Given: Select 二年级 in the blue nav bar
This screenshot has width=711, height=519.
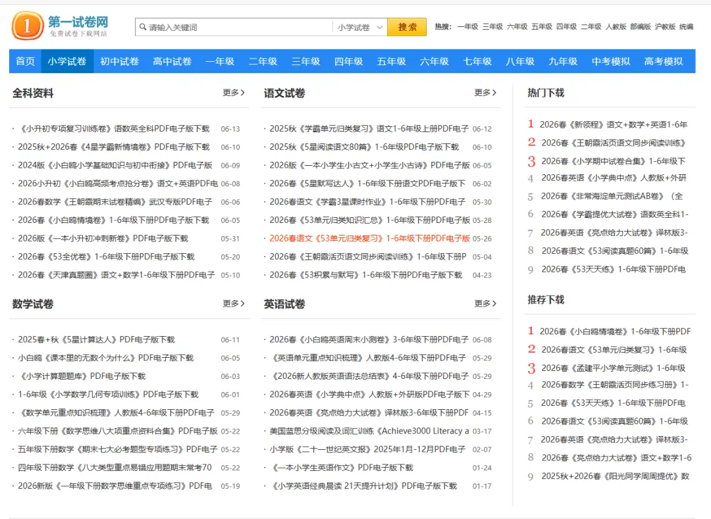Looking at the screenshot, I should (x=263, y=61).
